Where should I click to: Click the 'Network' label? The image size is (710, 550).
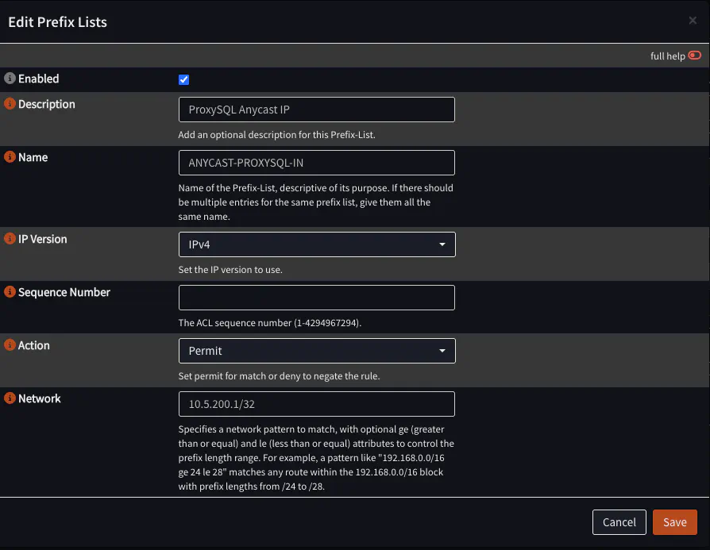click(x=40, y=398)
